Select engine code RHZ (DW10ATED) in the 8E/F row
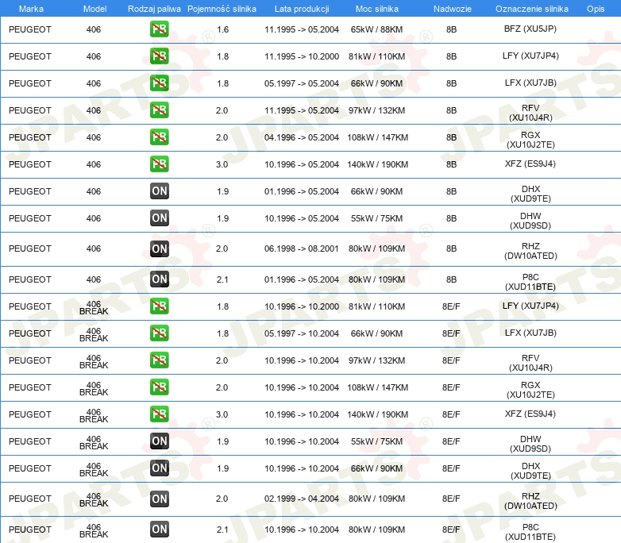Viewport: 621px width, 543px height. (530, 501)
